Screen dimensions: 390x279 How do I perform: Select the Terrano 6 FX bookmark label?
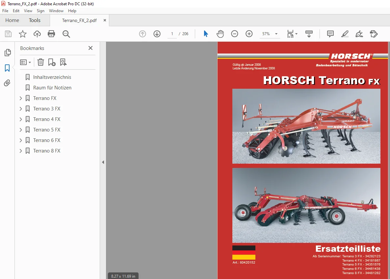tap(47, 140)
